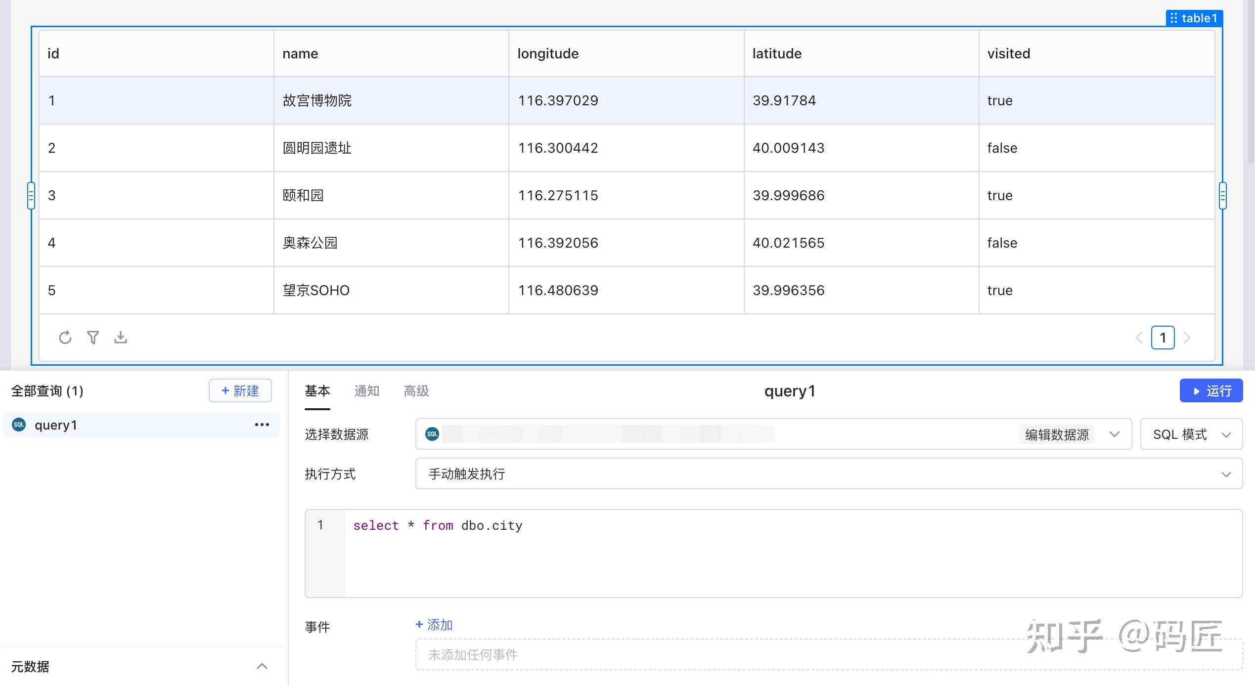Screen dimensions: 1255x686
Task: Click longitude value 116.300442
Action: (558, 148)
